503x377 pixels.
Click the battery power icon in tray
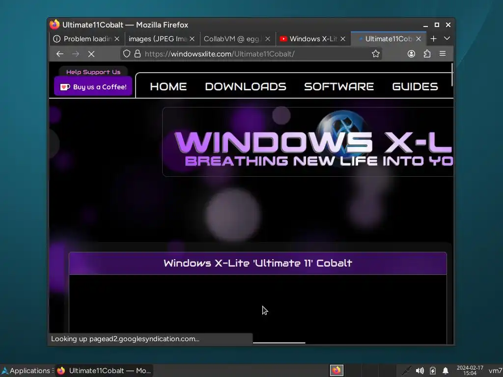pyautogui.click(x=433, y=371)
